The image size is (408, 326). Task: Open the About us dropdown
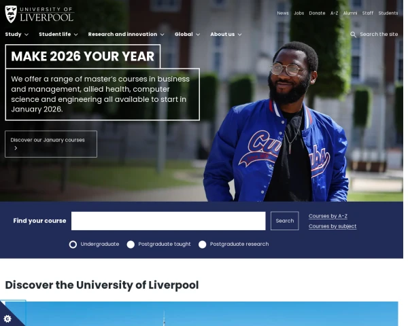coord(226,35)
